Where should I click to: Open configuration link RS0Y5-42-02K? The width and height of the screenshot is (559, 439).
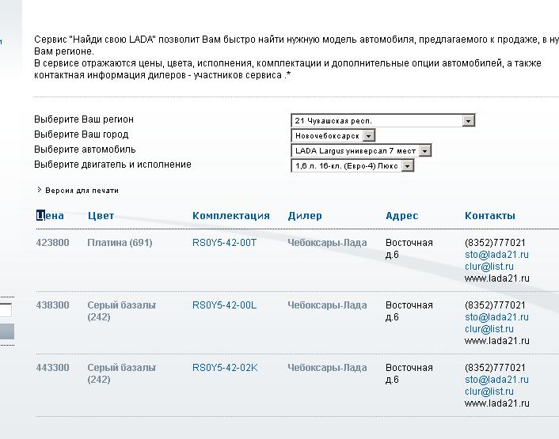click(x=225, y=368)
